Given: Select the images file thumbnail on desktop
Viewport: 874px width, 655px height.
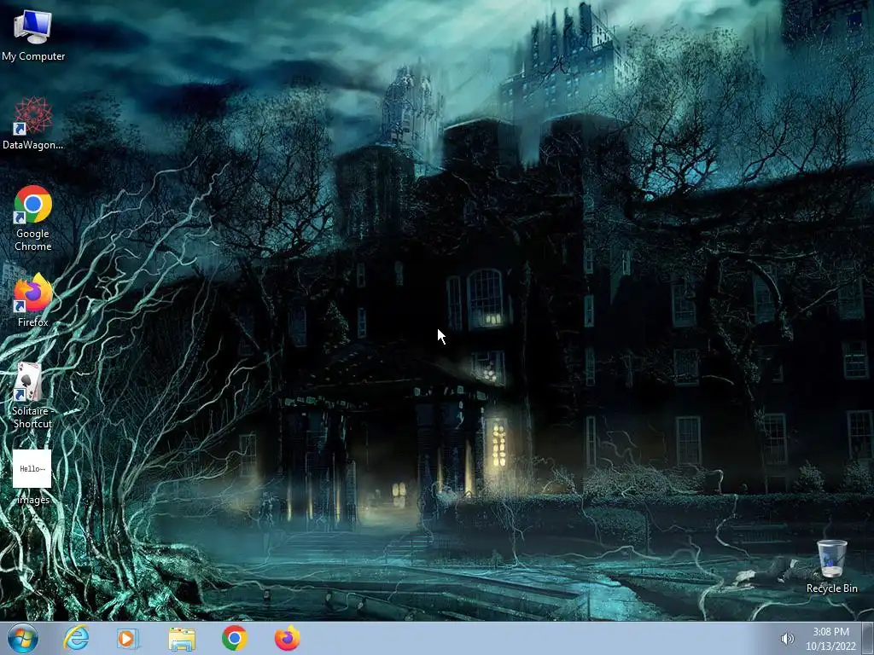Looking at the screenshot, I should coord(32,469).
